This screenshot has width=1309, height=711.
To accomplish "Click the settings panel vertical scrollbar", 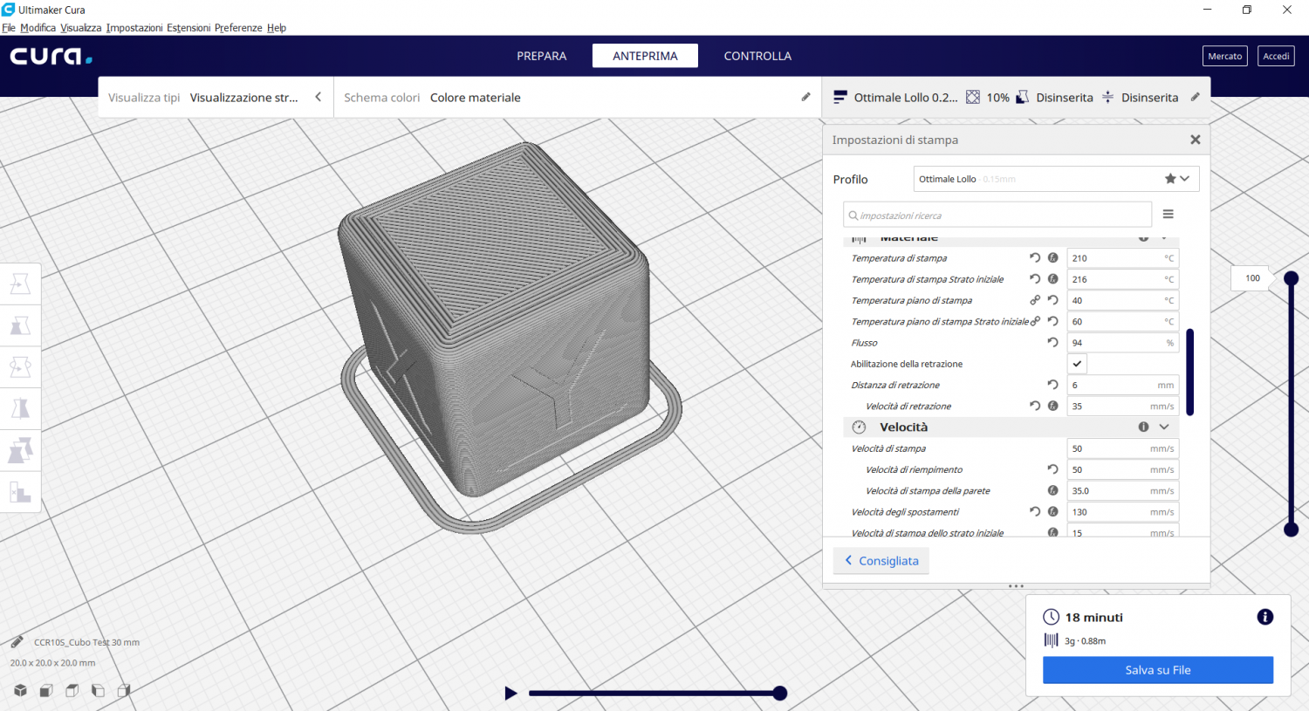I will tap(1189, 372).
